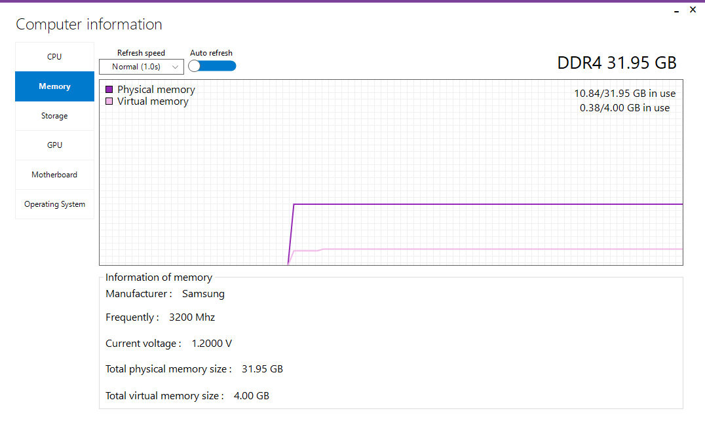The height and width of the screenshot is (430, 705).
Task: Minimize the Computer information window
Action: tap(676, 10)
